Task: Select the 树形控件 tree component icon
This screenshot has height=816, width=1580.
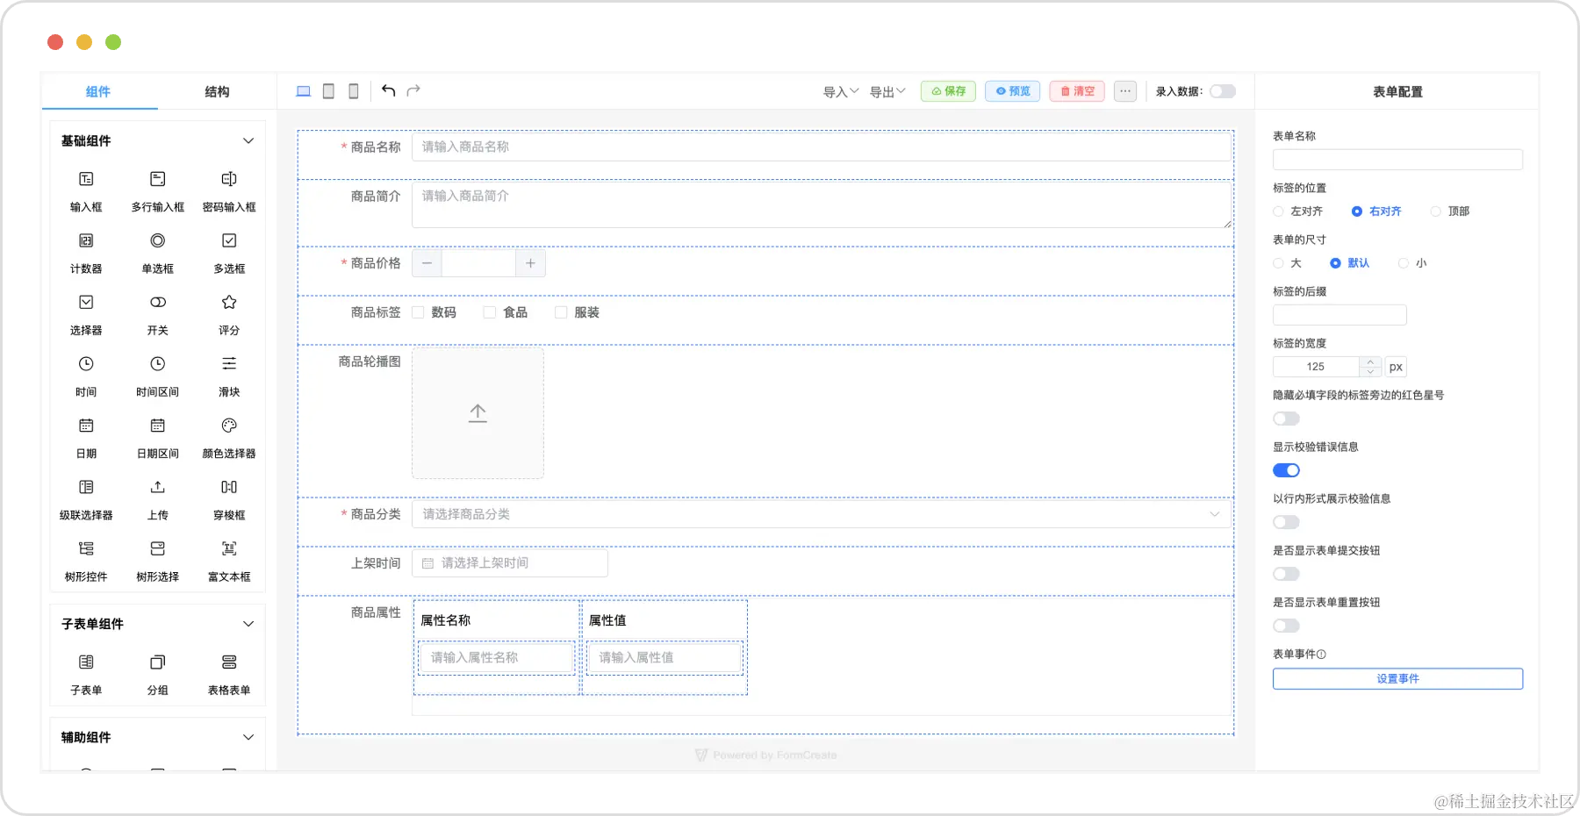Action: 86,548
